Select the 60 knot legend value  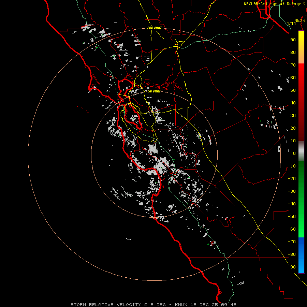pyautogui.click(x=293, y=77)
